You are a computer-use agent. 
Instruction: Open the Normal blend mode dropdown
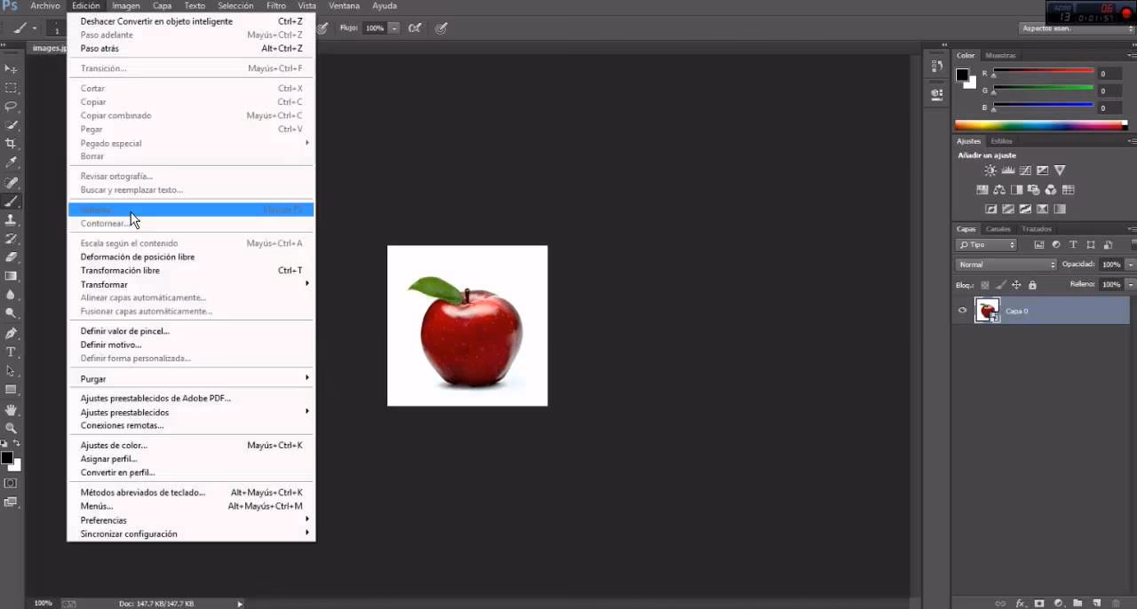tap(1004, 264)
